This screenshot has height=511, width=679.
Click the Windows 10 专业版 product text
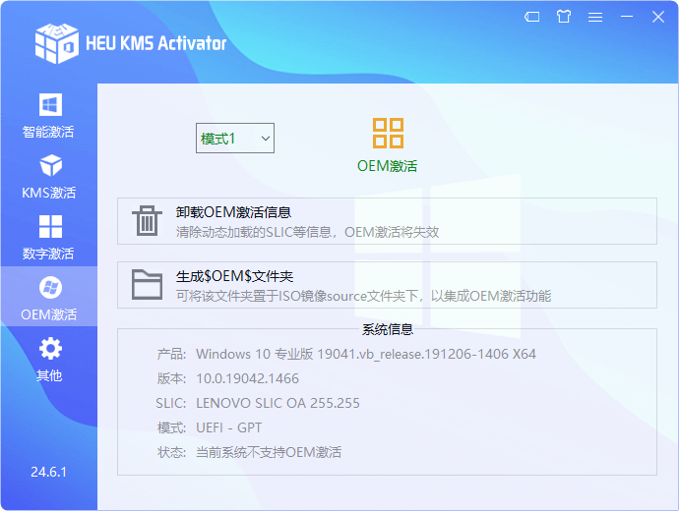(x=366, y=354)
